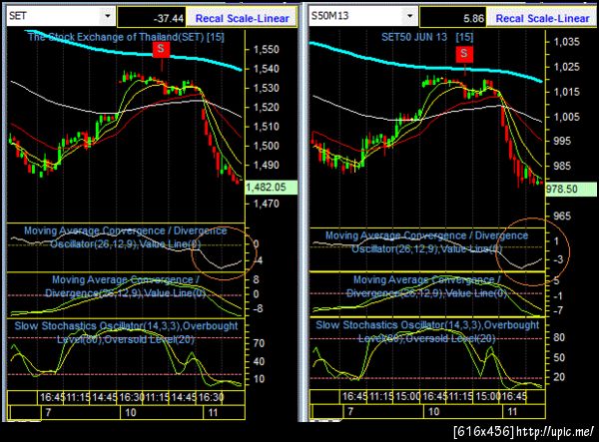Click the 978.50 last price label
This screenshot has width=599, height=442.
tap(571, 189)
